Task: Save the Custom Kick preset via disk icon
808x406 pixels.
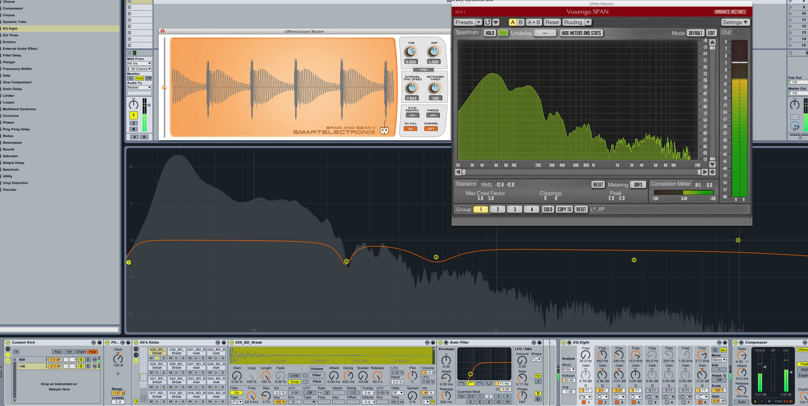Action: (x=99, y=342)
